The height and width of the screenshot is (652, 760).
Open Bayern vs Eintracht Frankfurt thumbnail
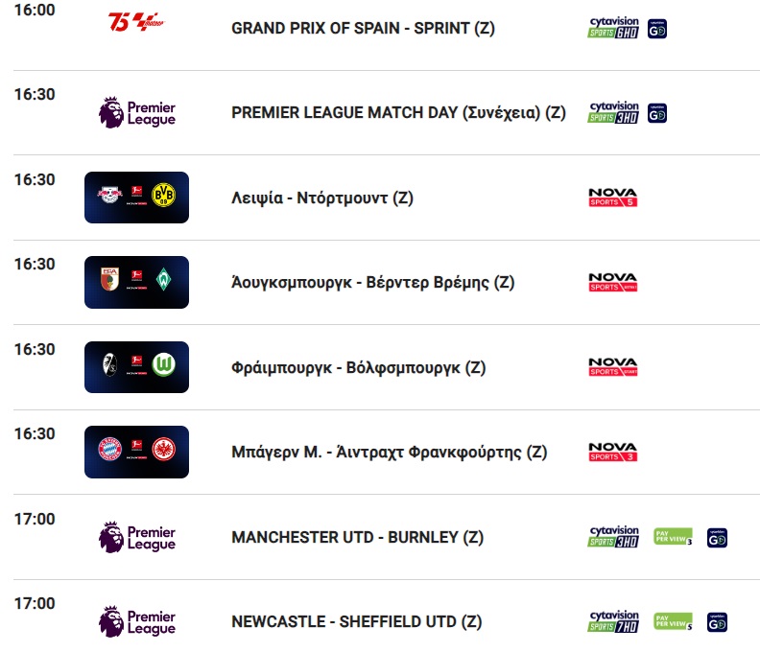(136, 452)
